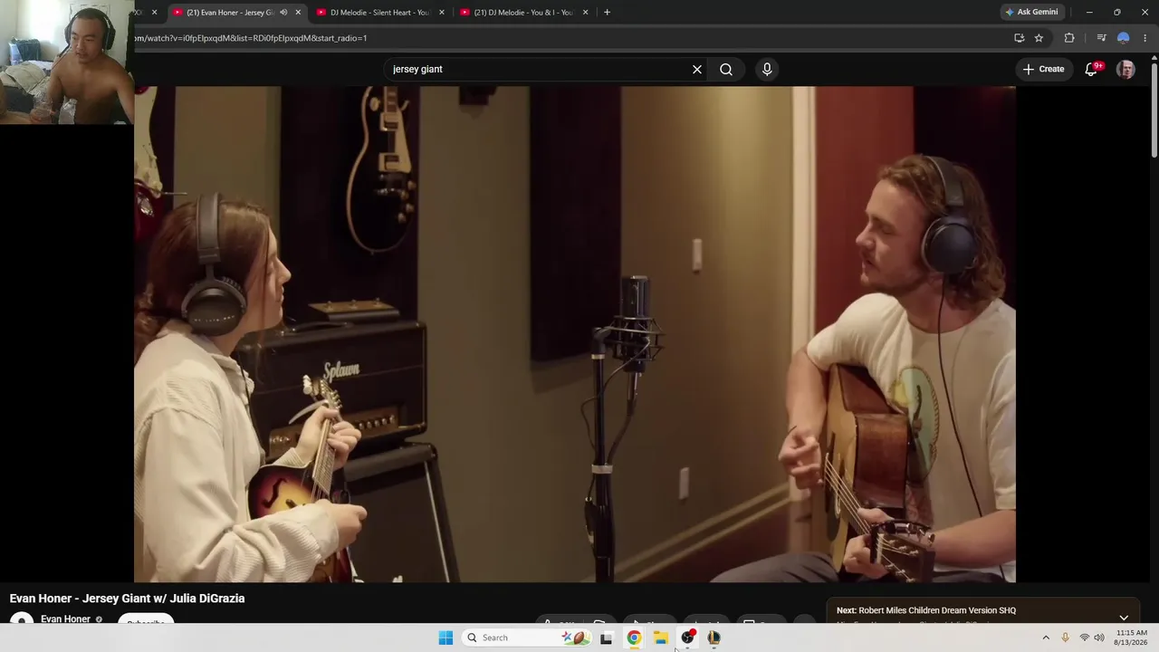Screen dimensions: 1159x652
Task: Click the 'Next: Robert Miles Children Dream Version SHQ' text
Action: coord(926,610)
